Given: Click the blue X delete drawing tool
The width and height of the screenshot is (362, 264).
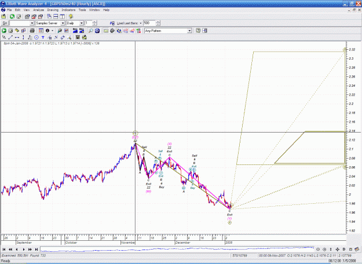Looking at the screenshot, I should 56,37.
